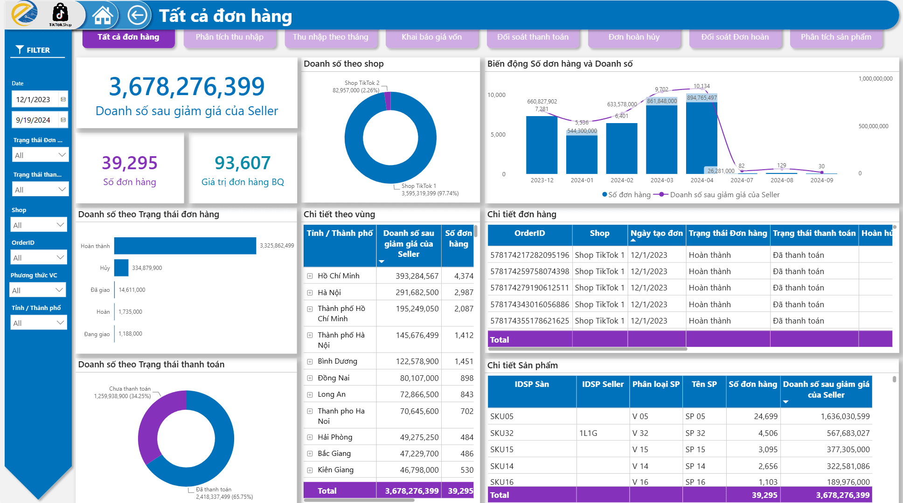Click the 2024-03 bar in trend chart

tap(661, 140)
